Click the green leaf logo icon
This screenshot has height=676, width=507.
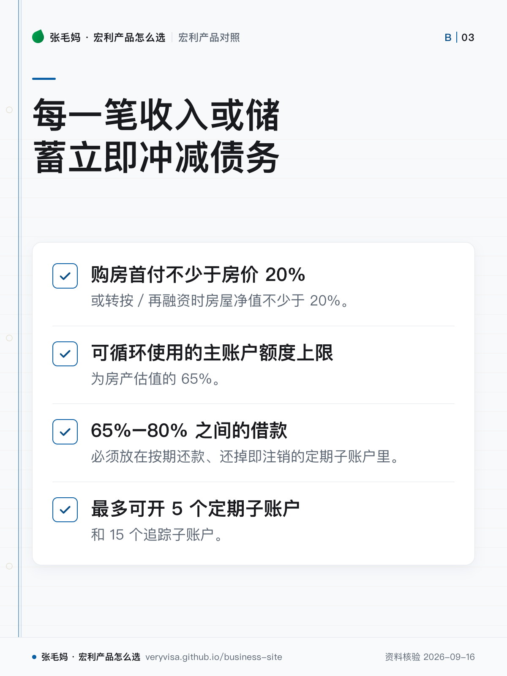[38, 37]
